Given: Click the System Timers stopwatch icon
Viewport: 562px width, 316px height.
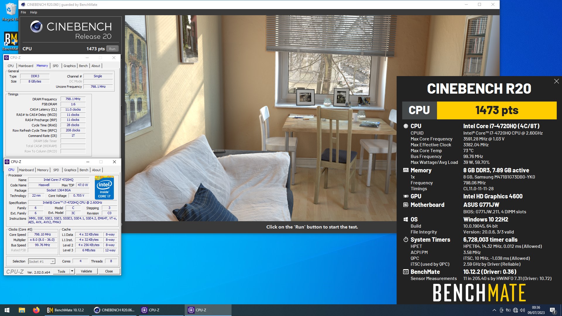Looking at the screenshot, I should [x=406, y=240].
